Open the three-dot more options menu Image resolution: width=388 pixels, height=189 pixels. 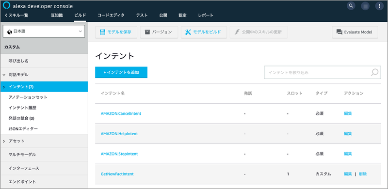coord(379,6)
